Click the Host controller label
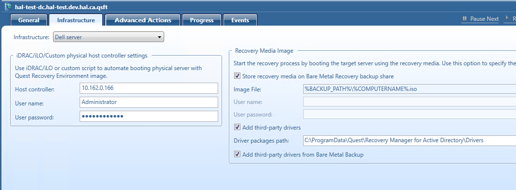The height and width of the screenshot is (190, 516). [35, 89]
